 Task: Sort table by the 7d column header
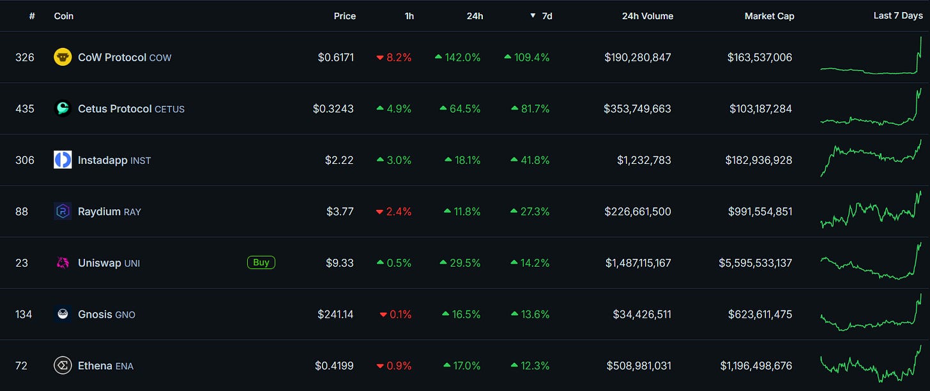click(547, 16)
